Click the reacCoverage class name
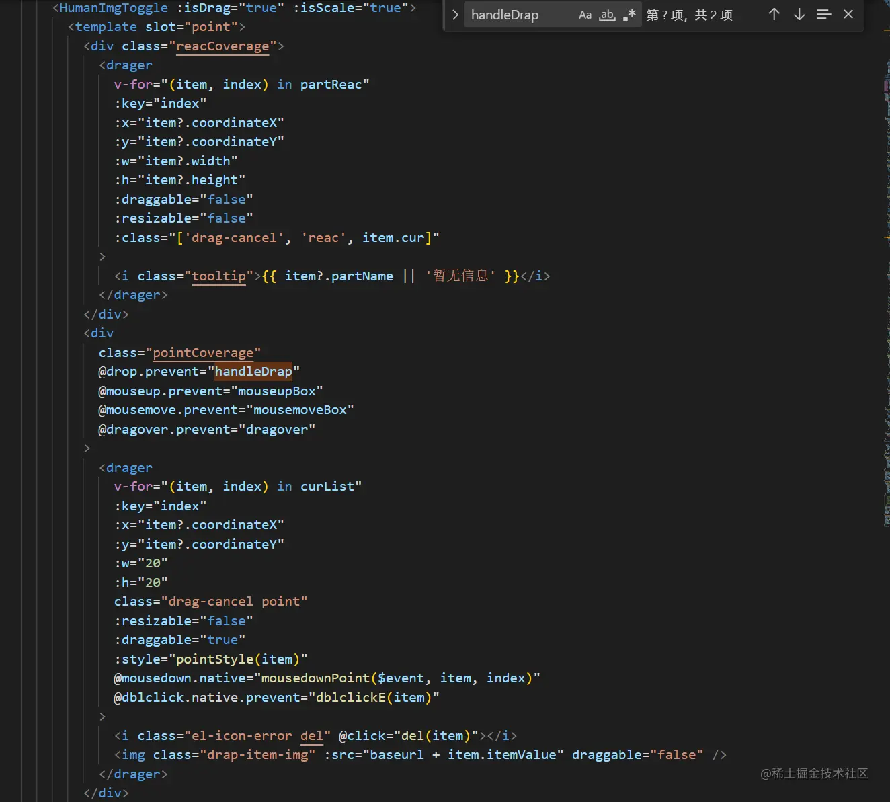 coord(222,46)
